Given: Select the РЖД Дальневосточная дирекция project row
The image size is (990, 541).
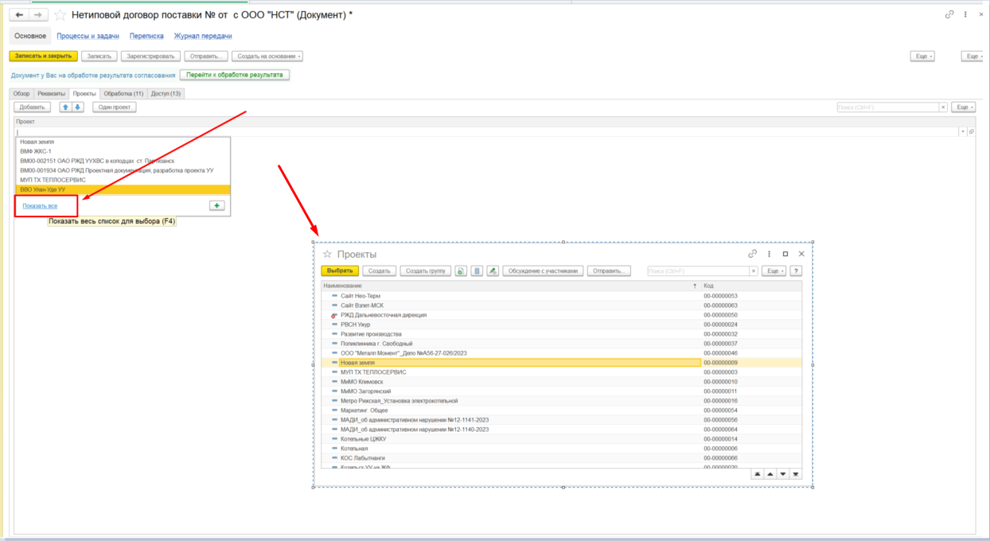Looking at the screenshot, I should [561, 315].
